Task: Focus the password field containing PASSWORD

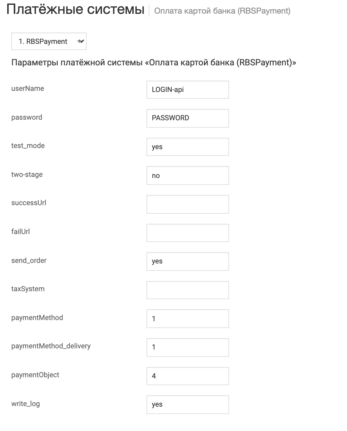Action: 187,118
